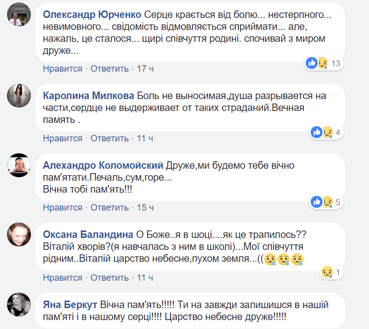The height and width of the screenshot is (329, 369).
Task: Reply to Оксана Баландина's comment
Action: click(110, 277)
